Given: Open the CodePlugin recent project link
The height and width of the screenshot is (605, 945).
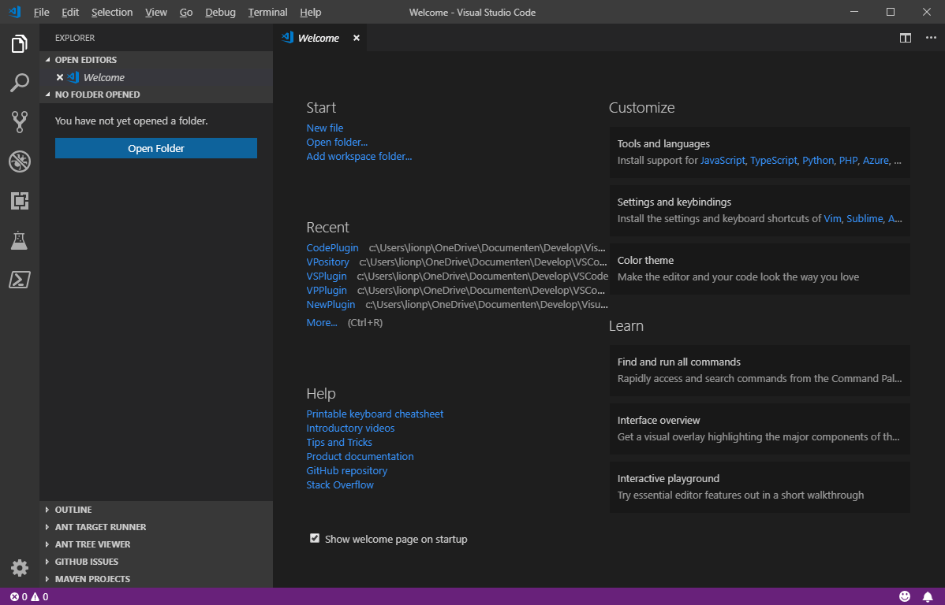Looking at the screenshot, I should tap(332, 247).
